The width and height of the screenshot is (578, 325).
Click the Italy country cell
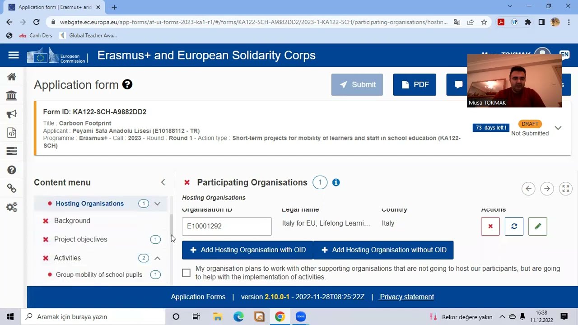(x=388, y=223)
